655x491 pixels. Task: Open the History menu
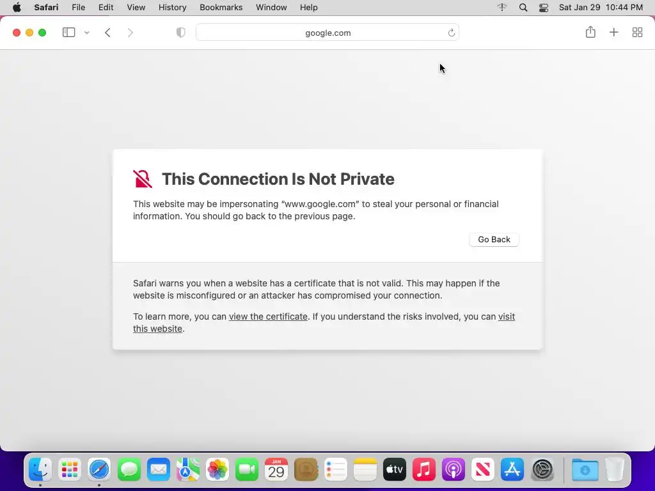coord(172,8)
